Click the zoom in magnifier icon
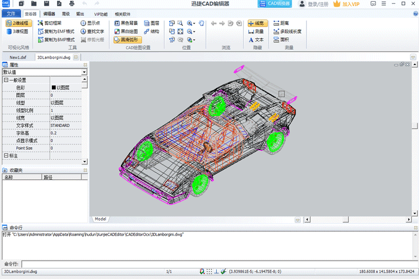The image size is (419, 279). point(190,23)
